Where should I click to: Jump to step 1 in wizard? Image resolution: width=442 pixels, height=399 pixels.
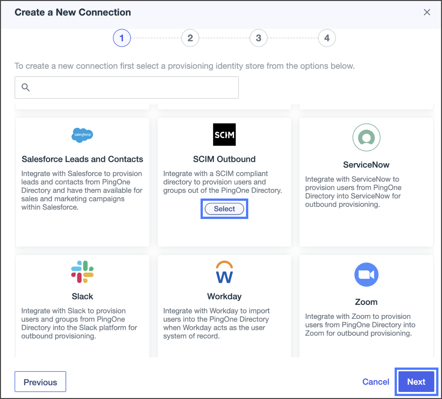pyautogui.click(x=122, y=38)
